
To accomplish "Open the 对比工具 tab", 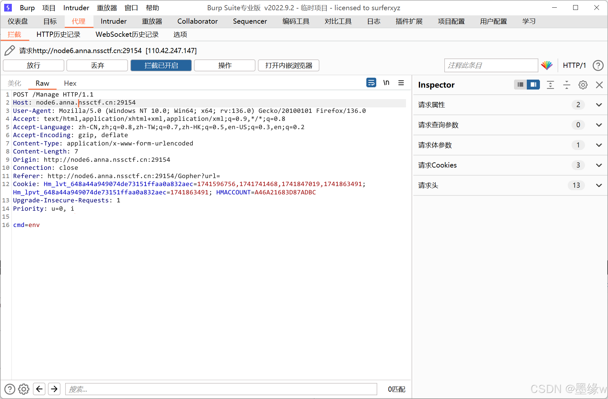I will 338,21.
